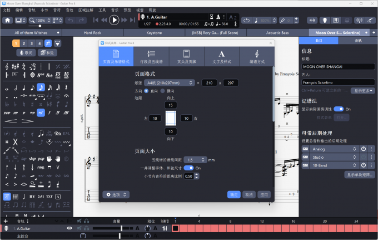Adjust the zoom slider under the toolbar

(x=40, y=26)
